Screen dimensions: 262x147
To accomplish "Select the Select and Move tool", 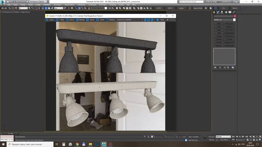I will [43, 8].
